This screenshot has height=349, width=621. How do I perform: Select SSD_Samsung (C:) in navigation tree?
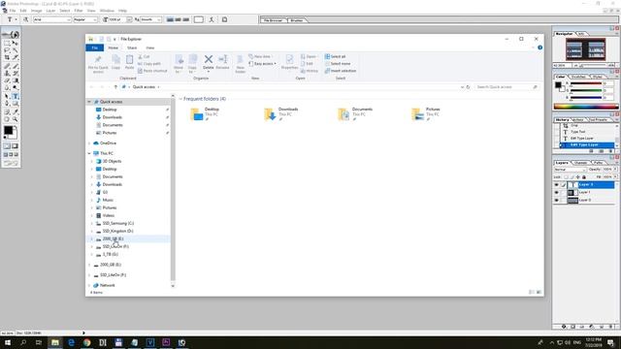point(117,223)
